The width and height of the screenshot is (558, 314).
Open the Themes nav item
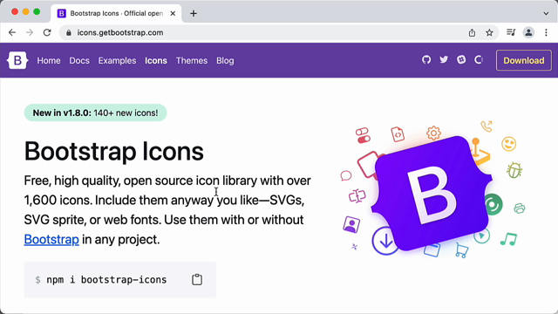tap(192, 60)
